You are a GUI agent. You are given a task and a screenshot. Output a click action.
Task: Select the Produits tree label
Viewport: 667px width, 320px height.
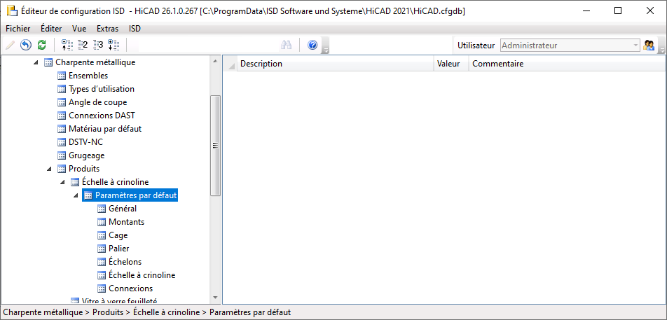84,169
